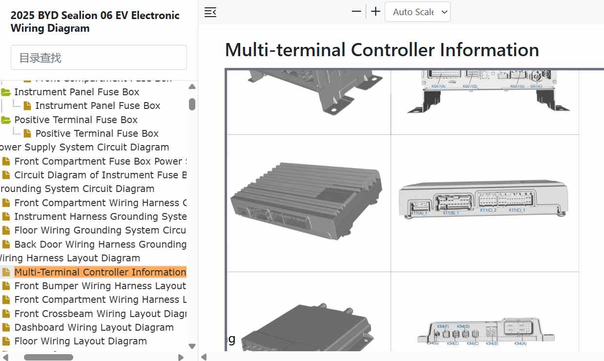Click K11 controller 3D module image
Viewport: 604px width, 361px height.
click(x=307, y=201)
